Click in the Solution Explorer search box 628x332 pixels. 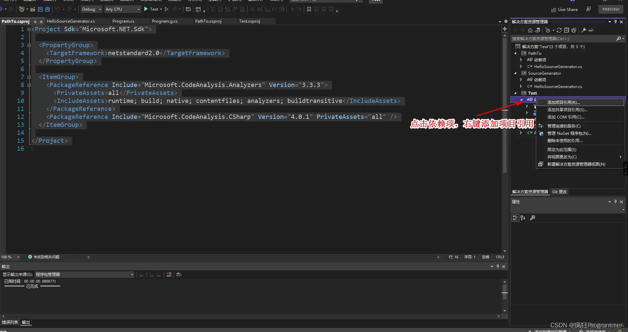tap(563, 39)
